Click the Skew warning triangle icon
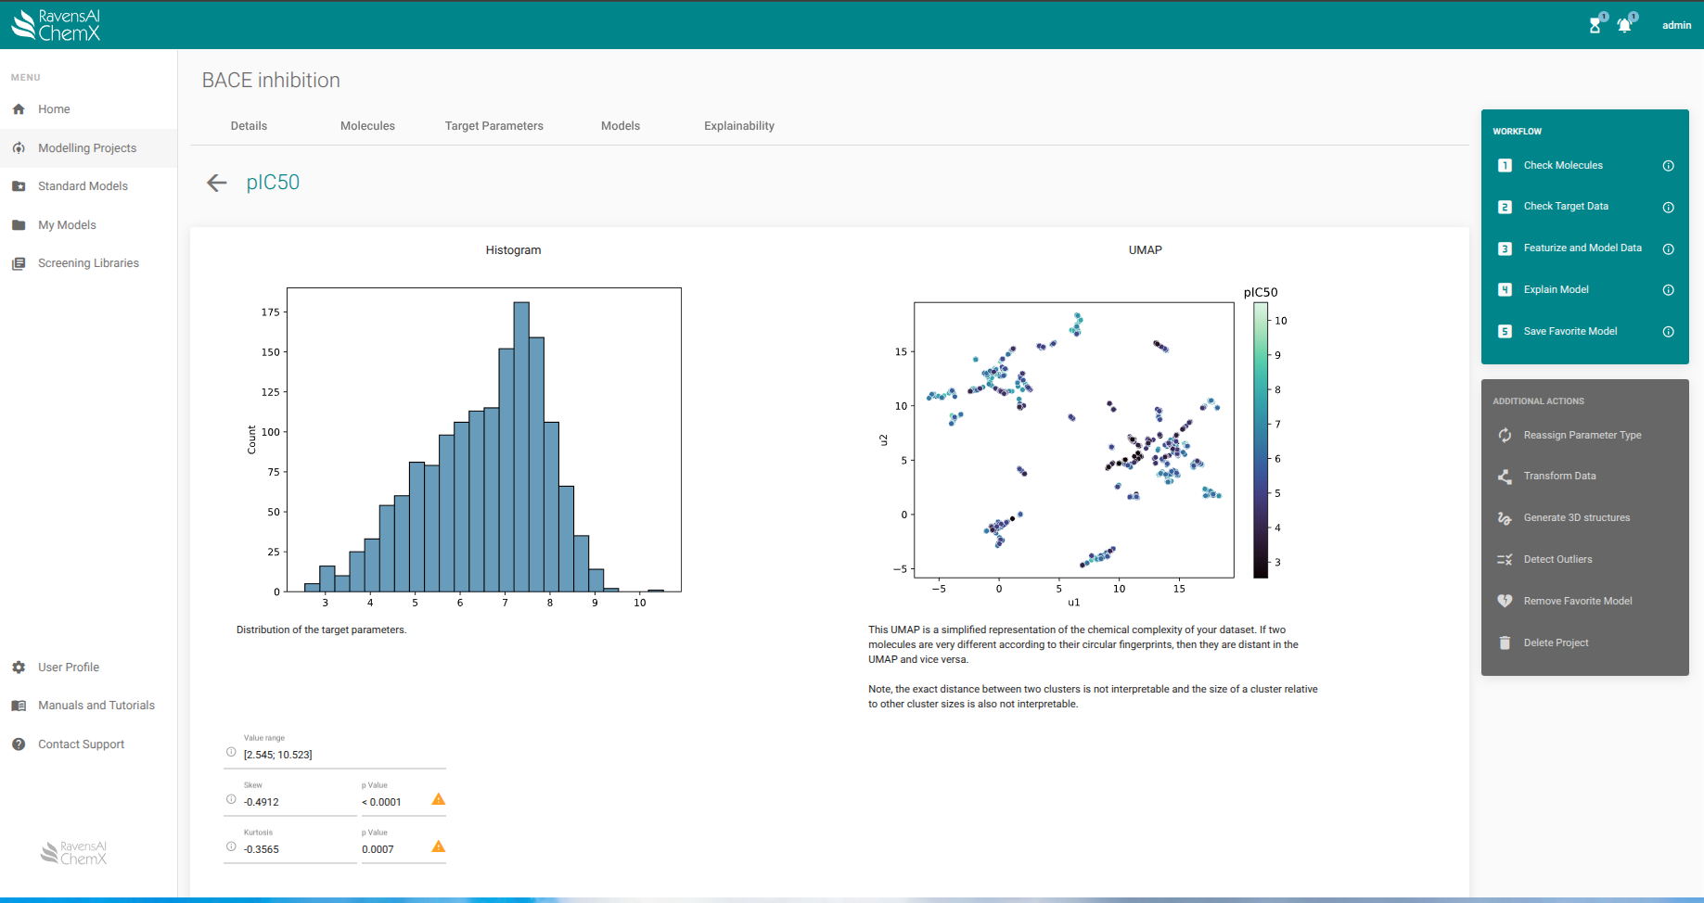The image size is (1704, 903). (x=439, y=799)
